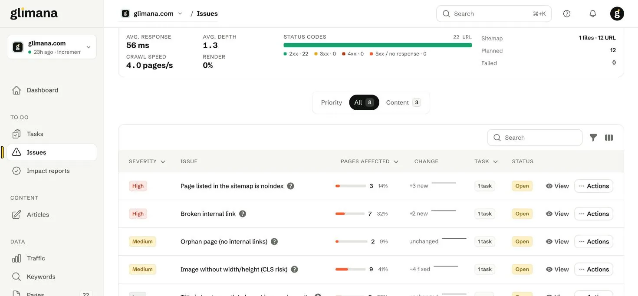Click the Traffic bar chart icon
The image size is (638, 296).
16,258
